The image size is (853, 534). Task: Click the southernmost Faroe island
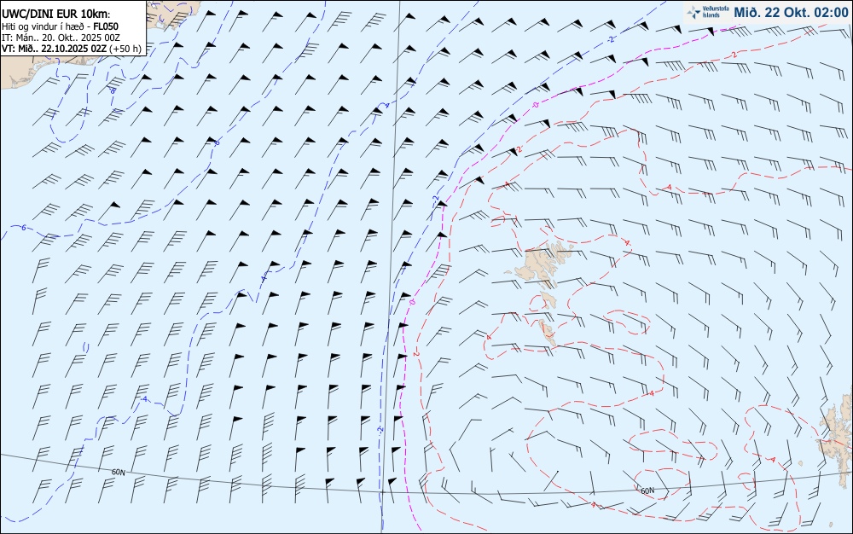click(x=548, y=333)
